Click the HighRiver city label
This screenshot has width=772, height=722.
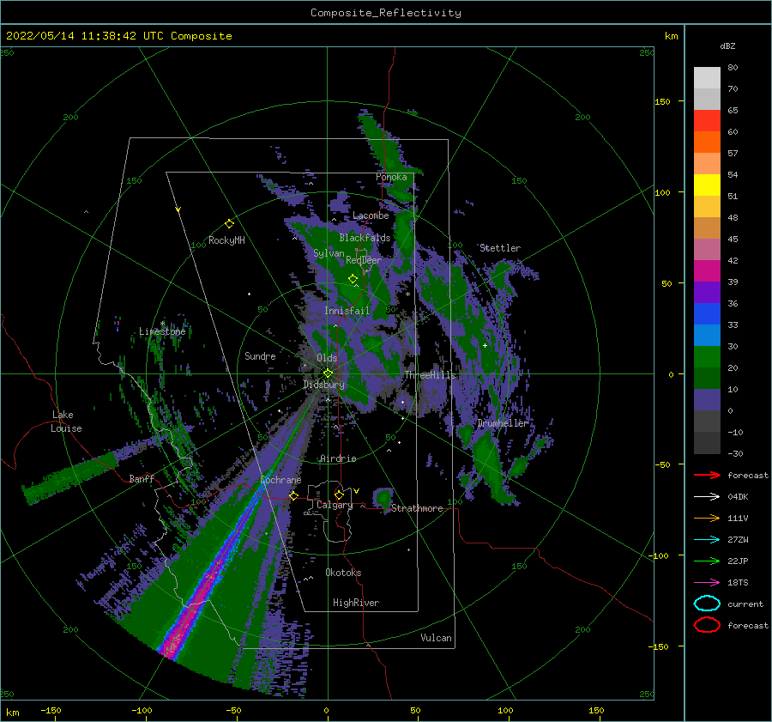tap(356, 603)
